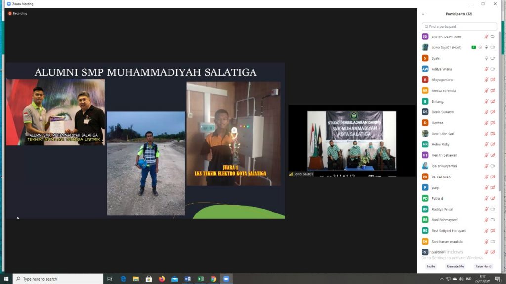This screenshot has height=284, width=506.
Task: Click the muted microphone icon for Dewi Ulan Sari
Action: 486,134
